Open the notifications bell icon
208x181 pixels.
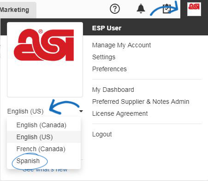tap(141, 9)
